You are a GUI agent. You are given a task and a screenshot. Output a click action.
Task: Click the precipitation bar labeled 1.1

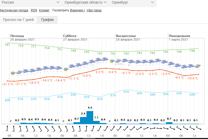(x=96, y=122)
